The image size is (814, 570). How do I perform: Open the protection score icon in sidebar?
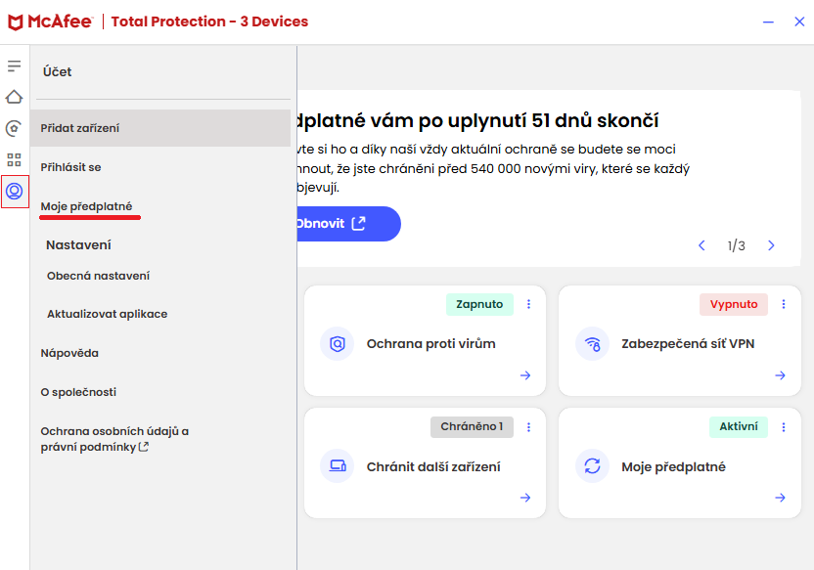(14, 128)
